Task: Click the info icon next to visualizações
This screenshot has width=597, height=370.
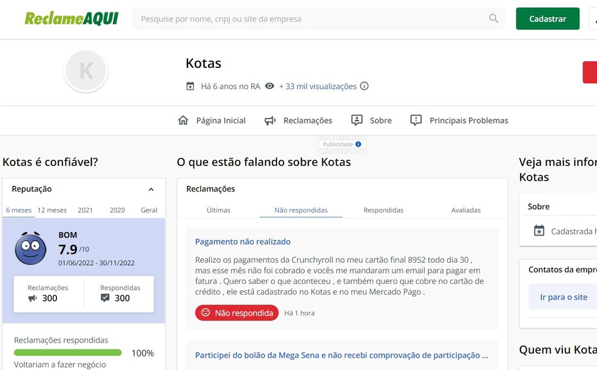Action: (x=365, y=86)
